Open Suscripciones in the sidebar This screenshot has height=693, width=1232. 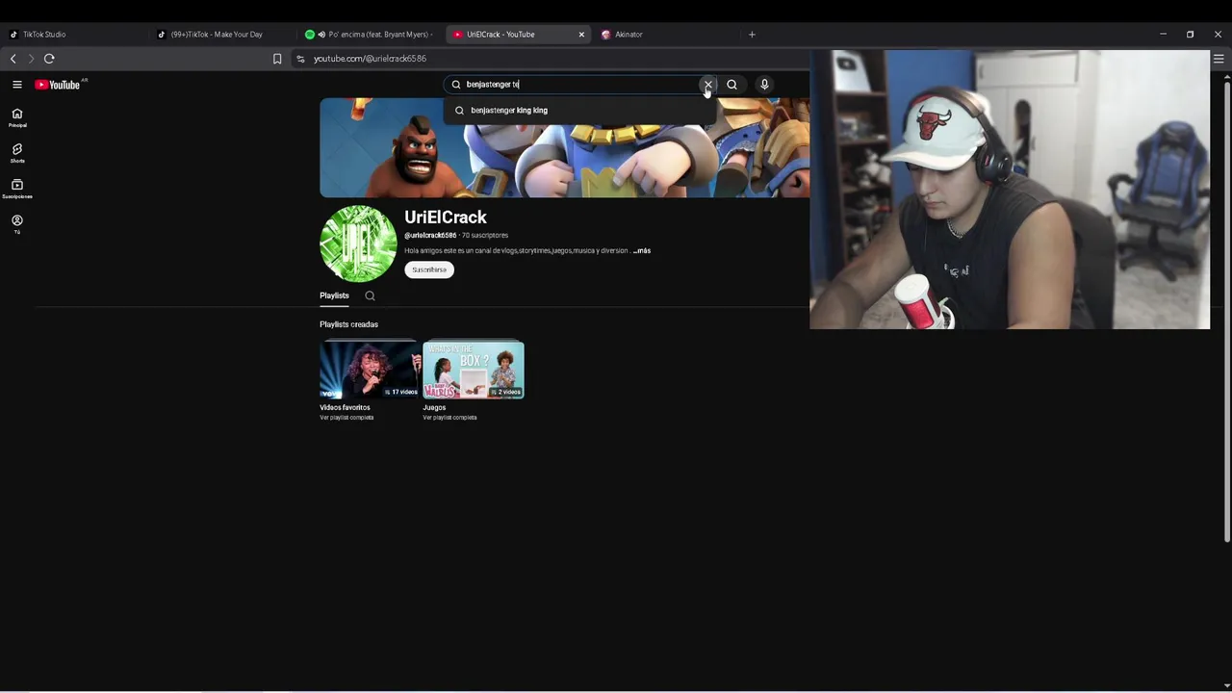[16, 189]
